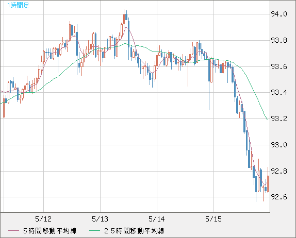The image size is (296, 238).
Task: Click the 92.8 price axis label
Action: coord(279,171)
